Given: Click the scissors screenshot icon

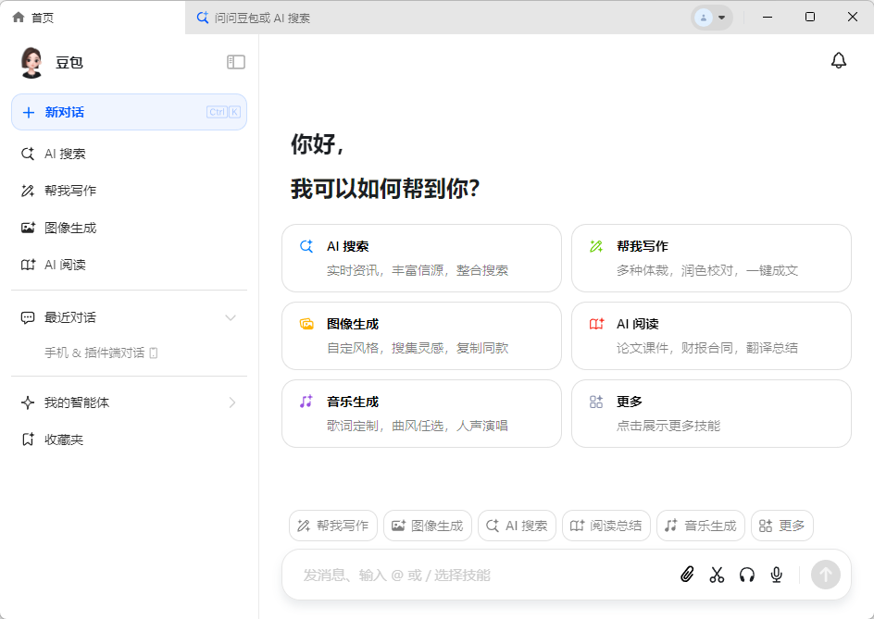Looking at the screenshot, I should point(717,575).
